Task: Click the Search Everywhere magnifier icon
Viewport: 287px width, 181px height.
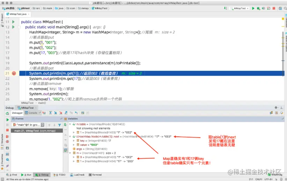Action: (285, 8)
